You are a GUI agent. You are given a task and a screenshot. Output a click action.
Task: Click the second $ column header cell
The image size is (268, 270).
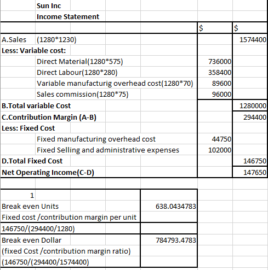pos(236,28)
